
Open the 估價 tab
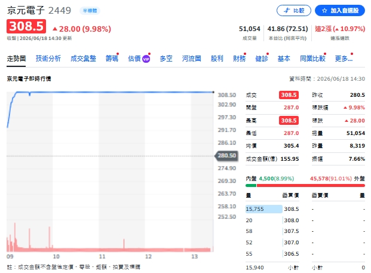click(x=134, y=59)
